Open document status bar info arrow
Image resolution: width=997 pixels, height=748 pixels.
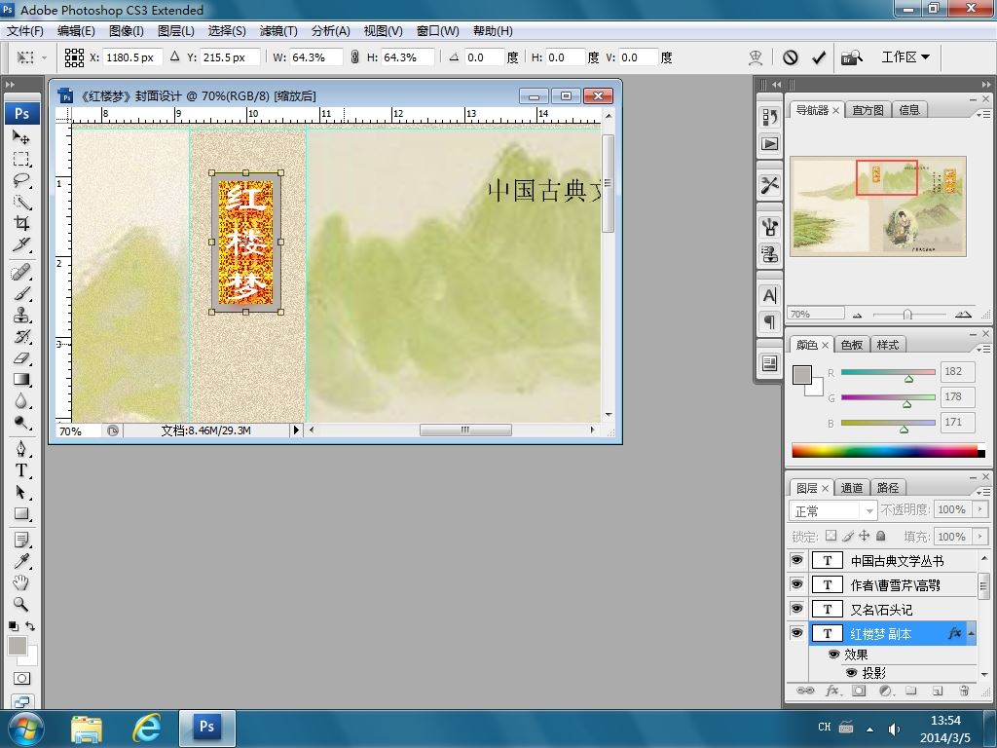click(296, 430)
